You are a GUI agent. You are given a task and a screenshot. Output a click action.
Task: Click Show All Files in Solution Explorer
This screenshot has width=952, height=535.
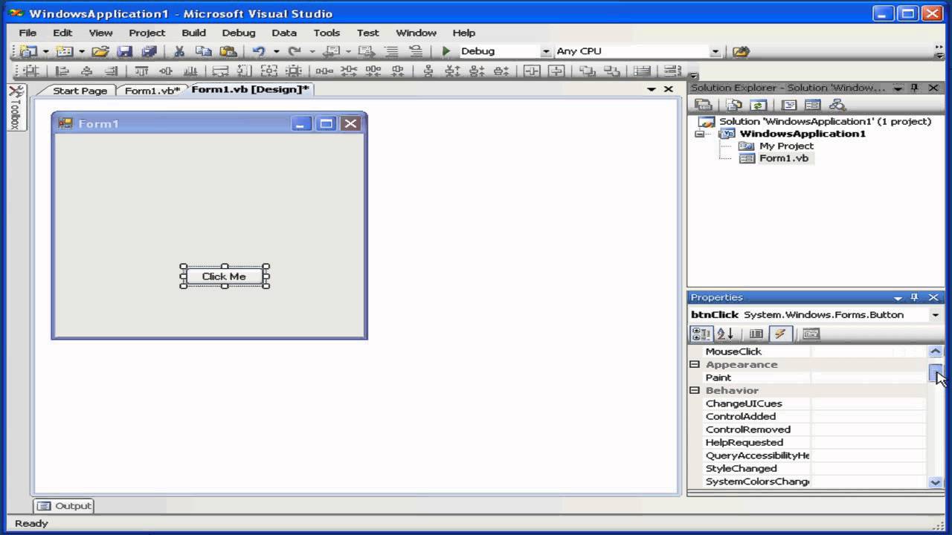pyautogui.click(x=734, y=105)
